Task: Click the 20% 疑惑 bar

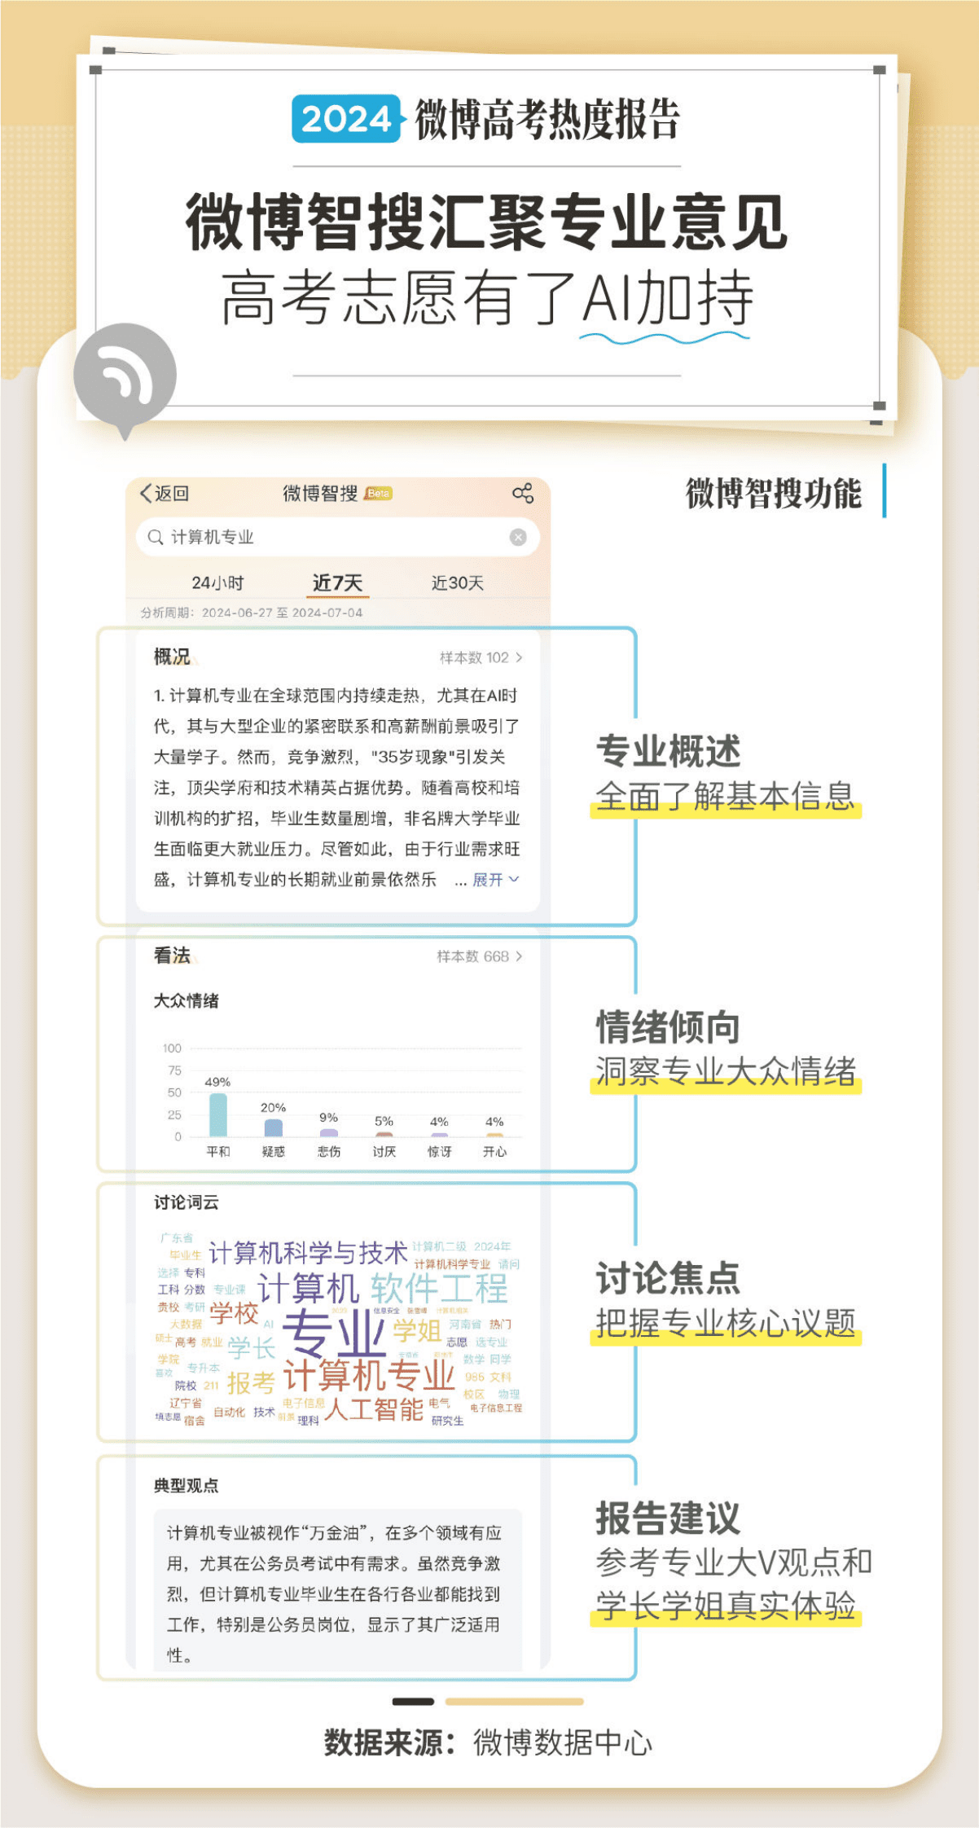Action: 273,1127
